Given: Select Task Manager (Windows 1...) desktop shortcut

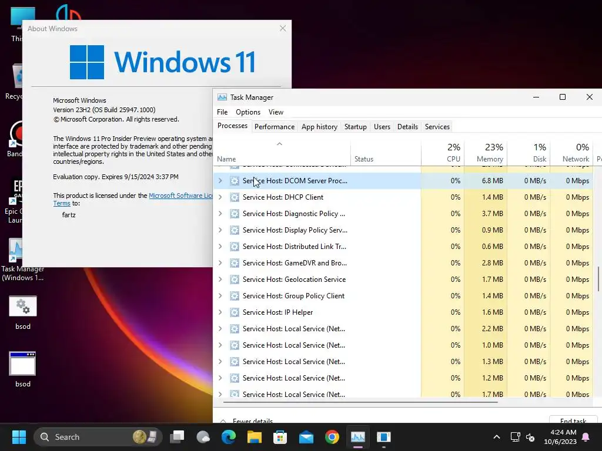Looking at the screenshot, I should [x=22, y=260].
